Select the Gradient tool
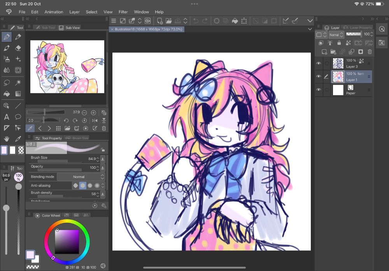The width and height of the screenshot is (389, 271). [18, 94]
